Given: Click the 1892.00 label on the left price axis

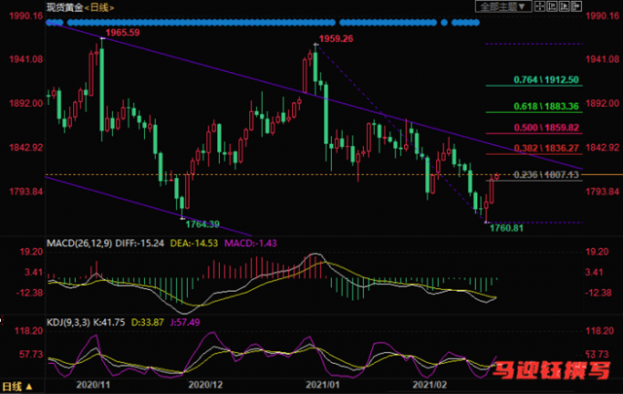Looking at the screenshot, I should 26,103.
